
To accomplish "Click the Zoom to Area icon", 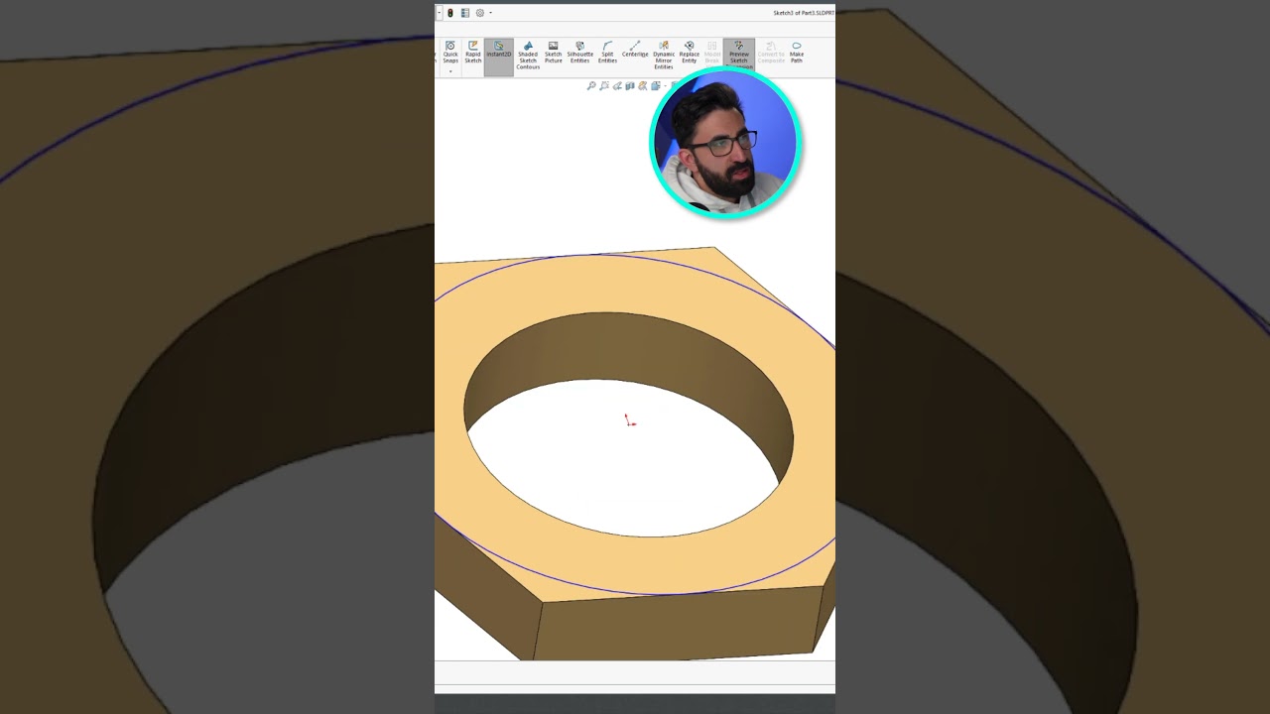I will [604, 86].
